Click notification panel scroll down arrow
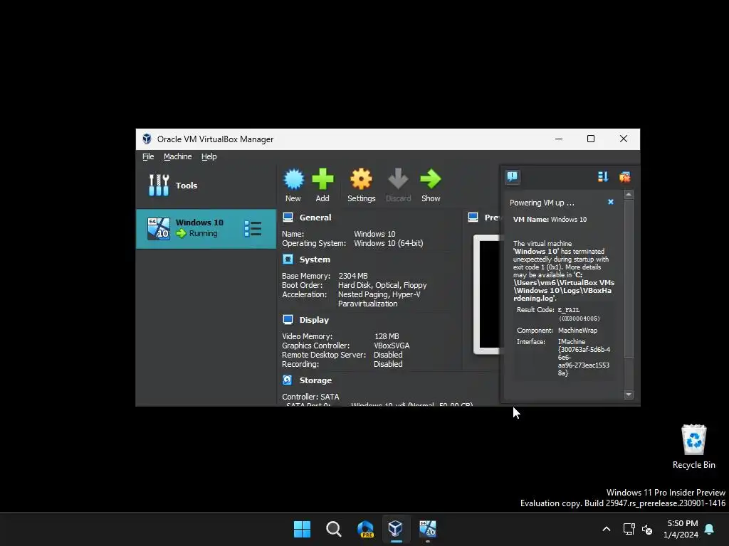The image size is (729, 546). click(x=629, y=395)
